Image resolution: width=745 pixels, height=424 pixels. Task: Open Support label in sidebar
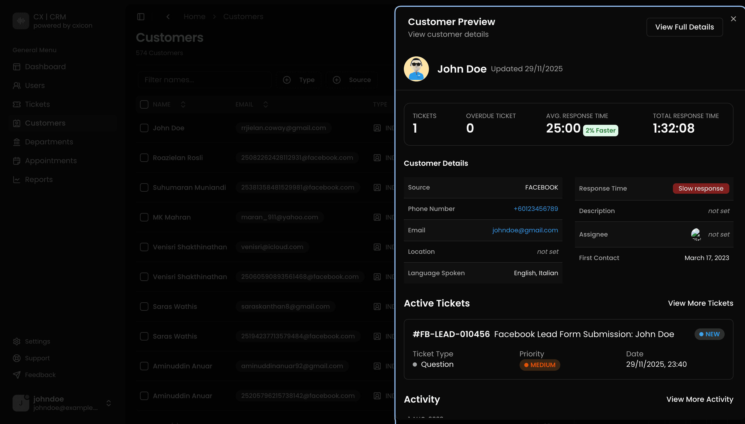click(x=37, y=358)
